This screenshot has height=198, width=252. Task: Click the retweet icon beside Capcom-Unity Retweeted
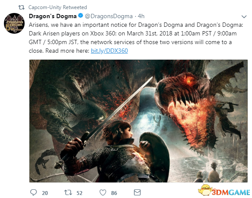click(21, 7)
